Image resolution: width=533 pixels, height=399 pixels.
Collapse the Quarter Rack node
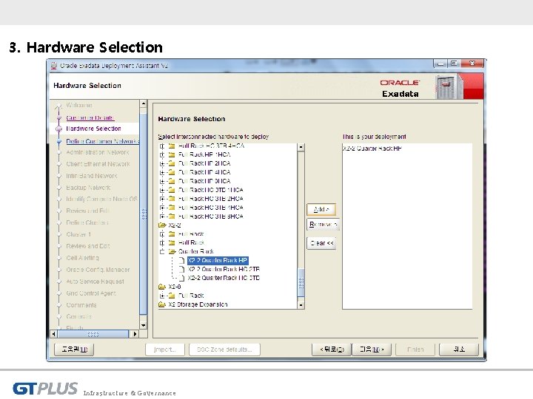(x=162, y=252)
